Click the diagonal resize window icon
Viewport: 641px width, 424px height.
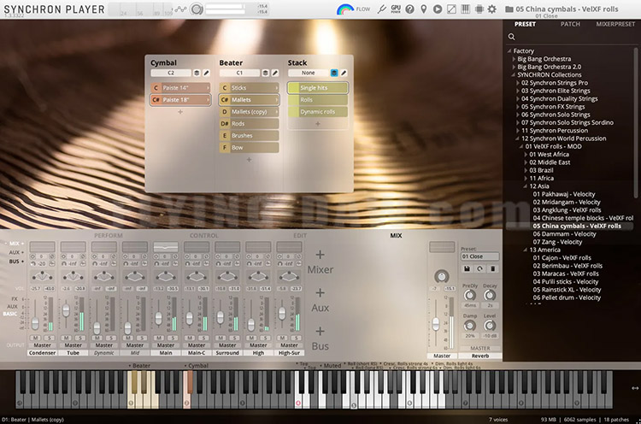tap(451, 9)
